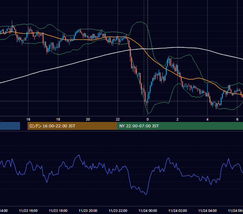Click hour label 0 on price chart axis
Screen dimensions: 243x214
[x=148, y=119]
